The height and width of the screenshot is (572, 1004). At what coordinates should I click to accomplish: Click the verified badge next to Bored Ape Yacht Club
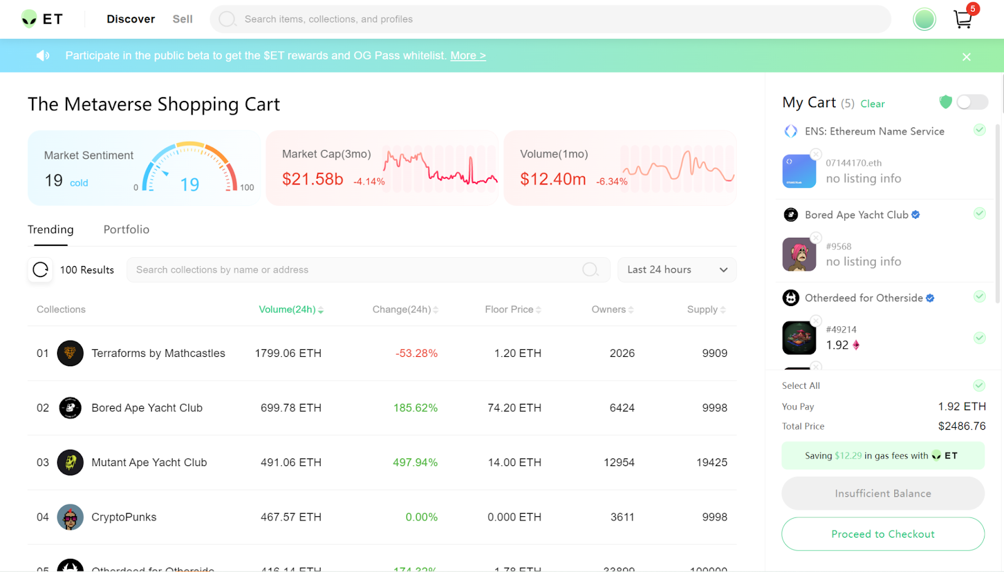(x=916, y=214)
